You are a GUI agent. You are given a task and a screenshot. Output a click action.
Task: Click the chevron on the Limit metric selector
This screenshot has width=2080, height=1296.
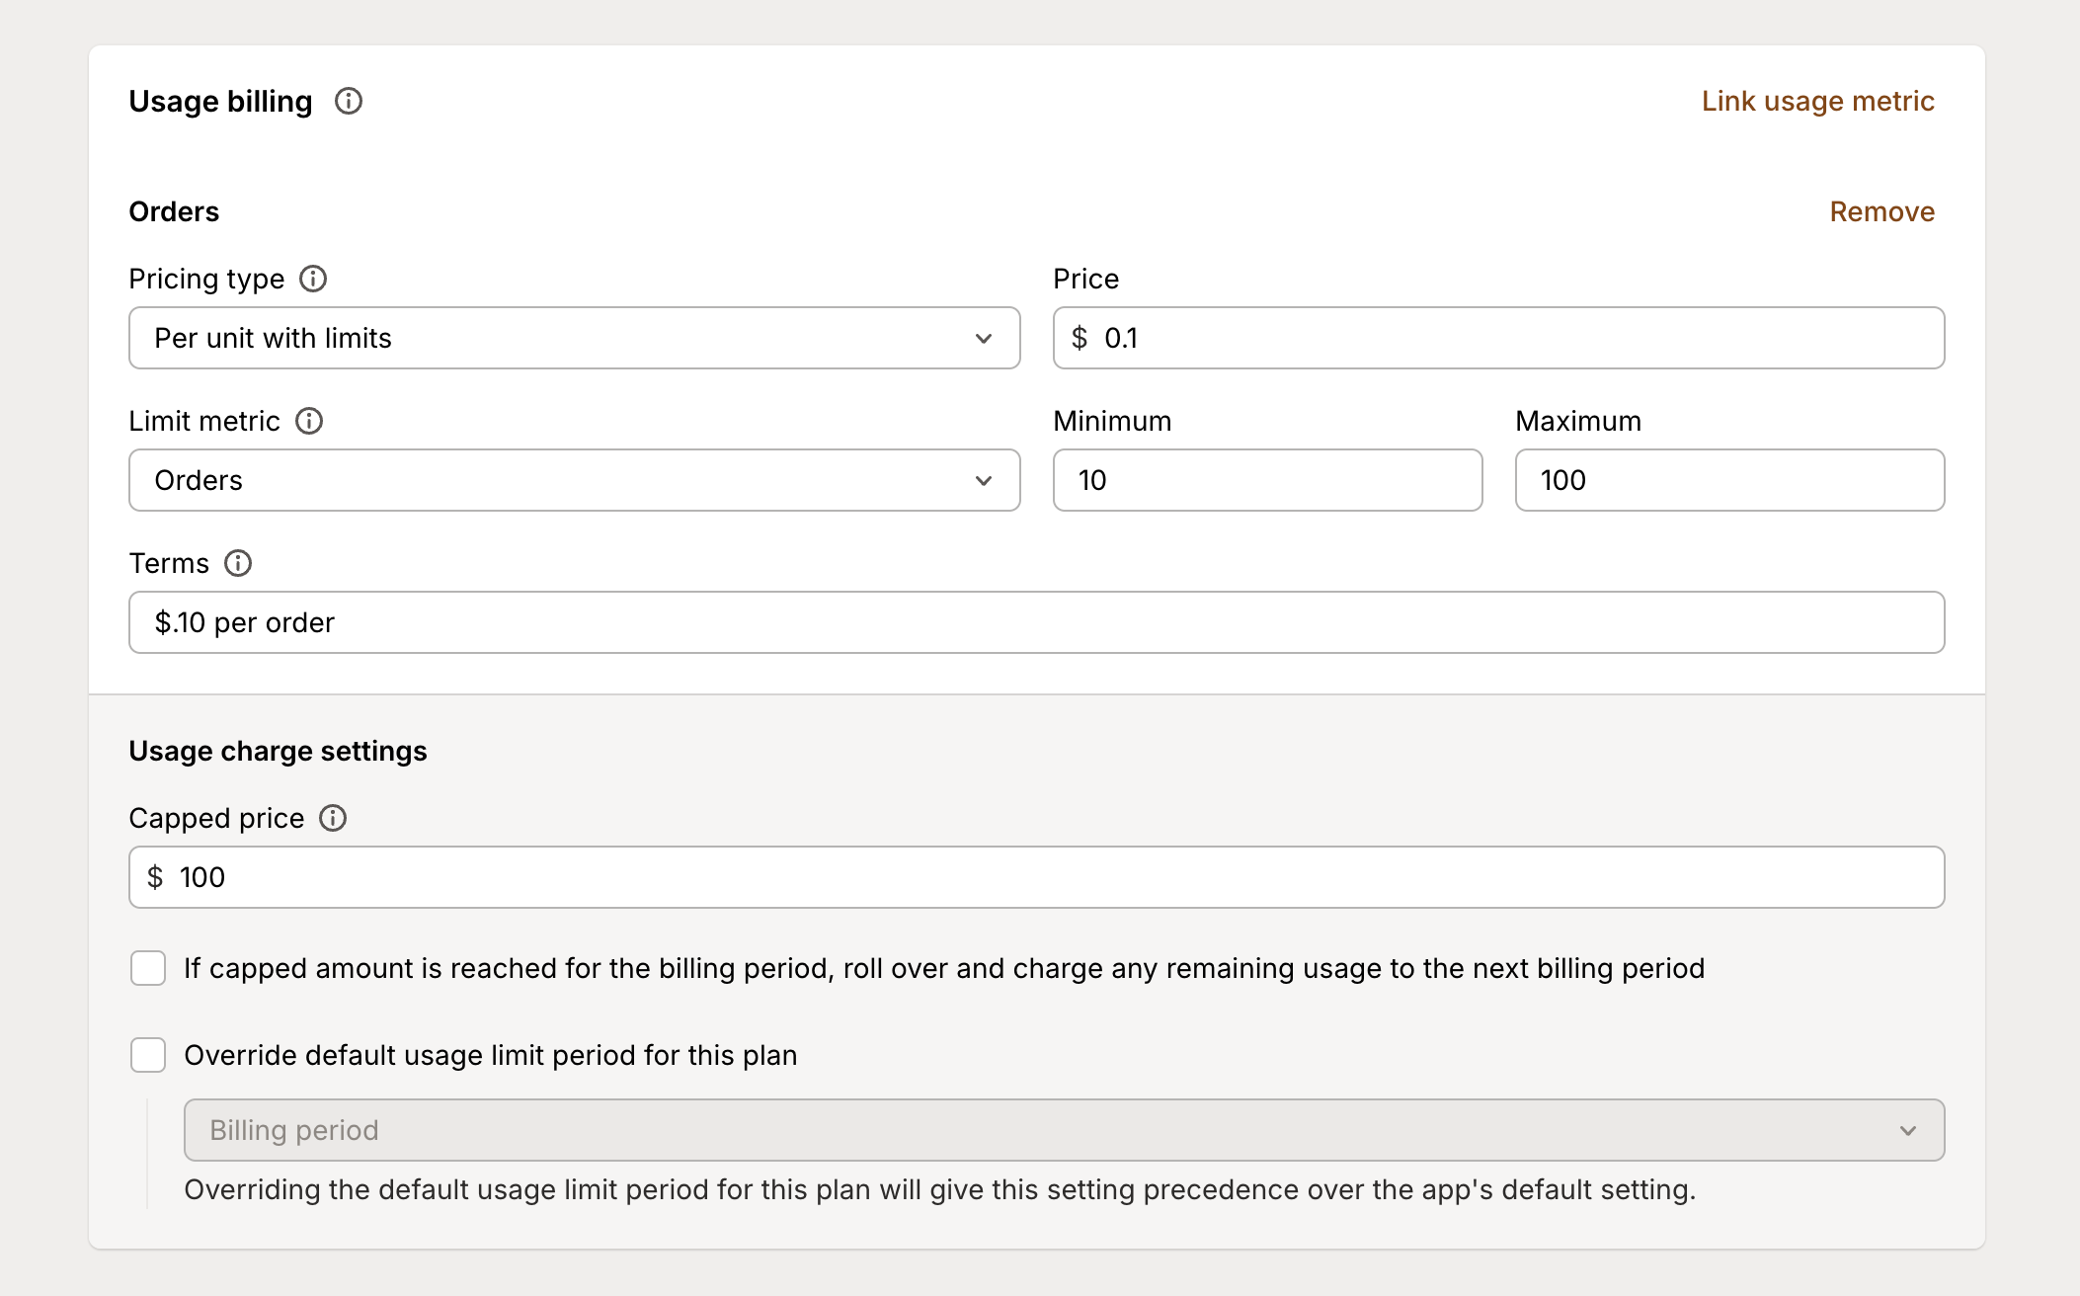pos(983,480)
